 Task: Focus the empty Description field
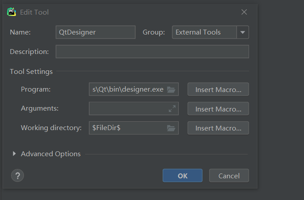[152, 52]
